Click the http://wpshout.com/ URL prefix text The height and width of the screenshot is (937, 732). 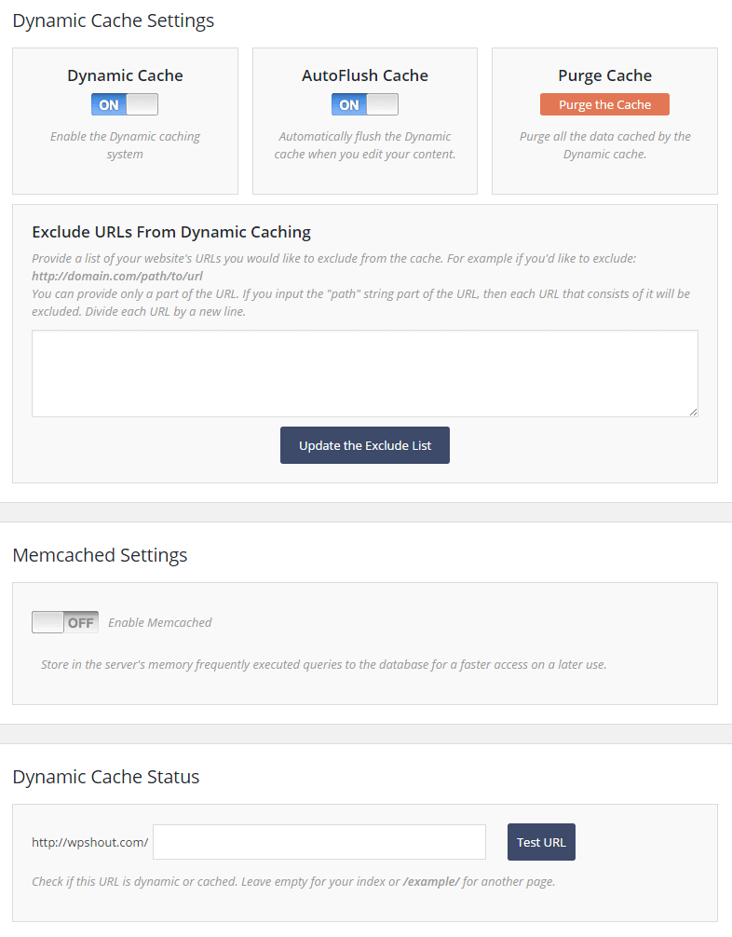pos(89,842)
